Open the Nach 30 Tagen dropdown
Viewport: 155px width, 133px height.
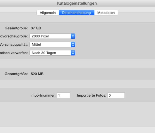pos(52,53)
